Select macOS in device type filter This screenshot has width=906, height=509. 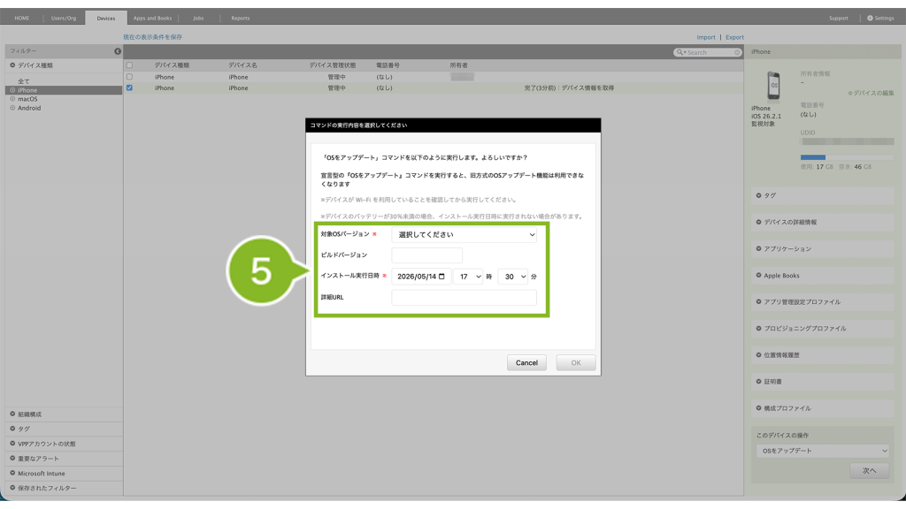pos(27,99)
